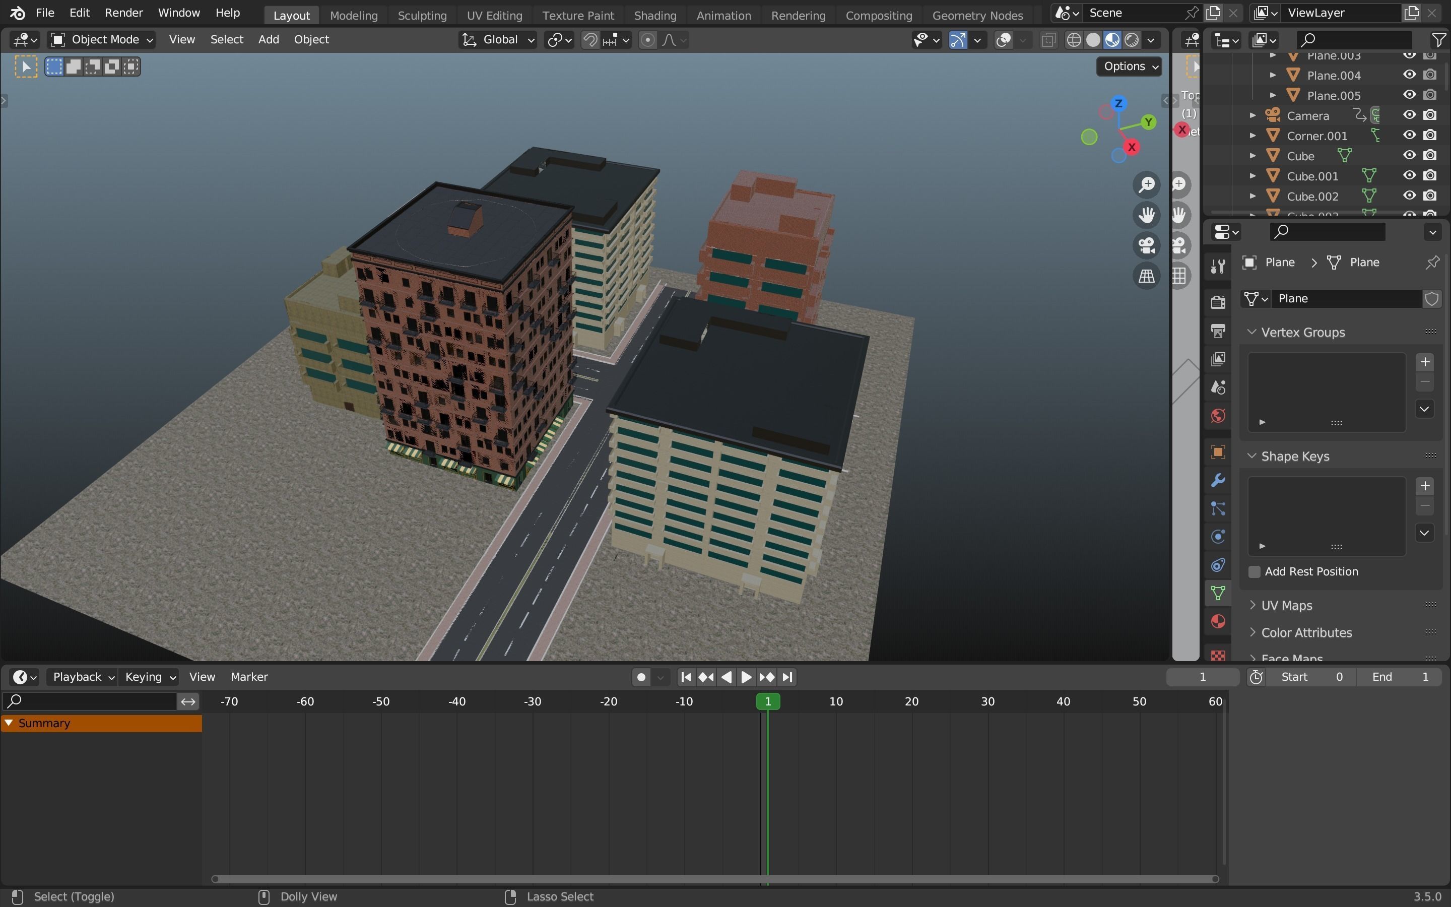1451x907 pixels.
Task: Toggle the camera view gizmo
Action: [1146, 245]
